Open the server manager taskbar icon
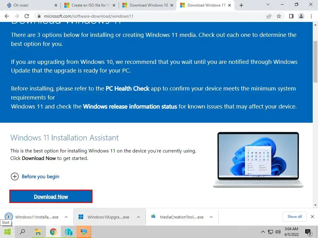The height and width of the screenshot is (238, 318). tap(69, 232)
